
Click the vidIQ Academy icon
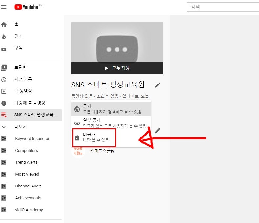click(x=4, y=210)
